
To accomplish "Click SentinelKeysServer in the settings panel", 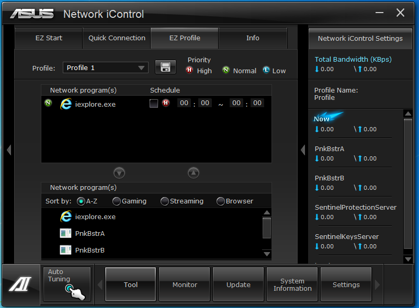I will [347, 237].
